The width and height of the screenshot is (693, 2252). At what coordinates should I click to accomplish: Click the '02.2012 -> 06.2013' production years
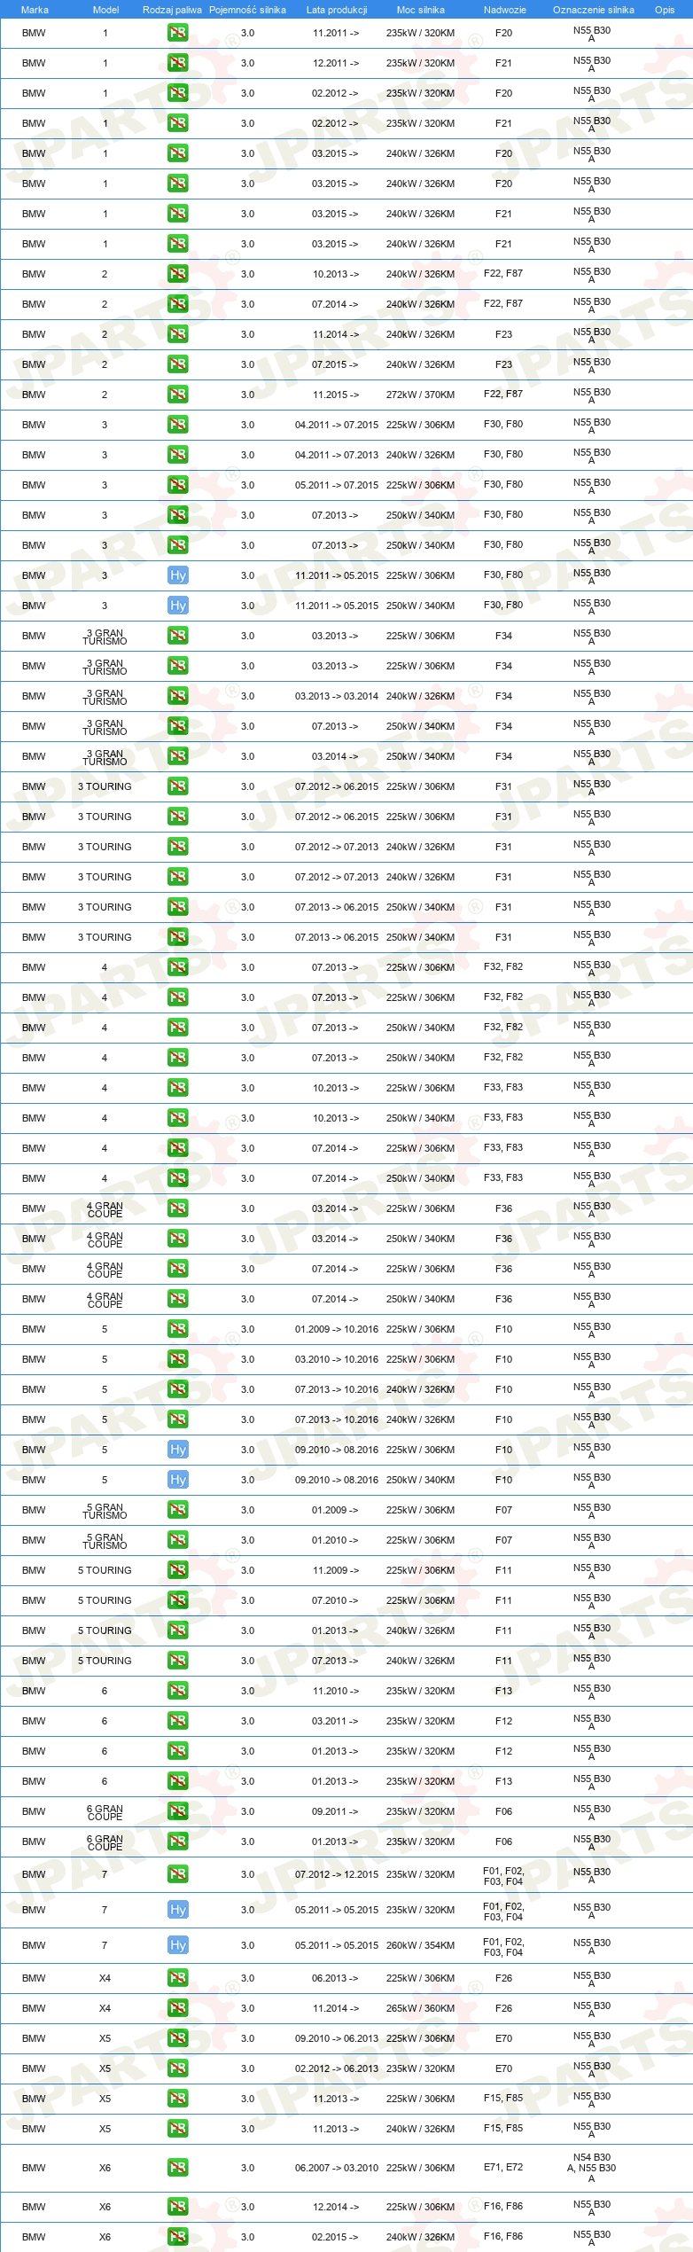337,2068
